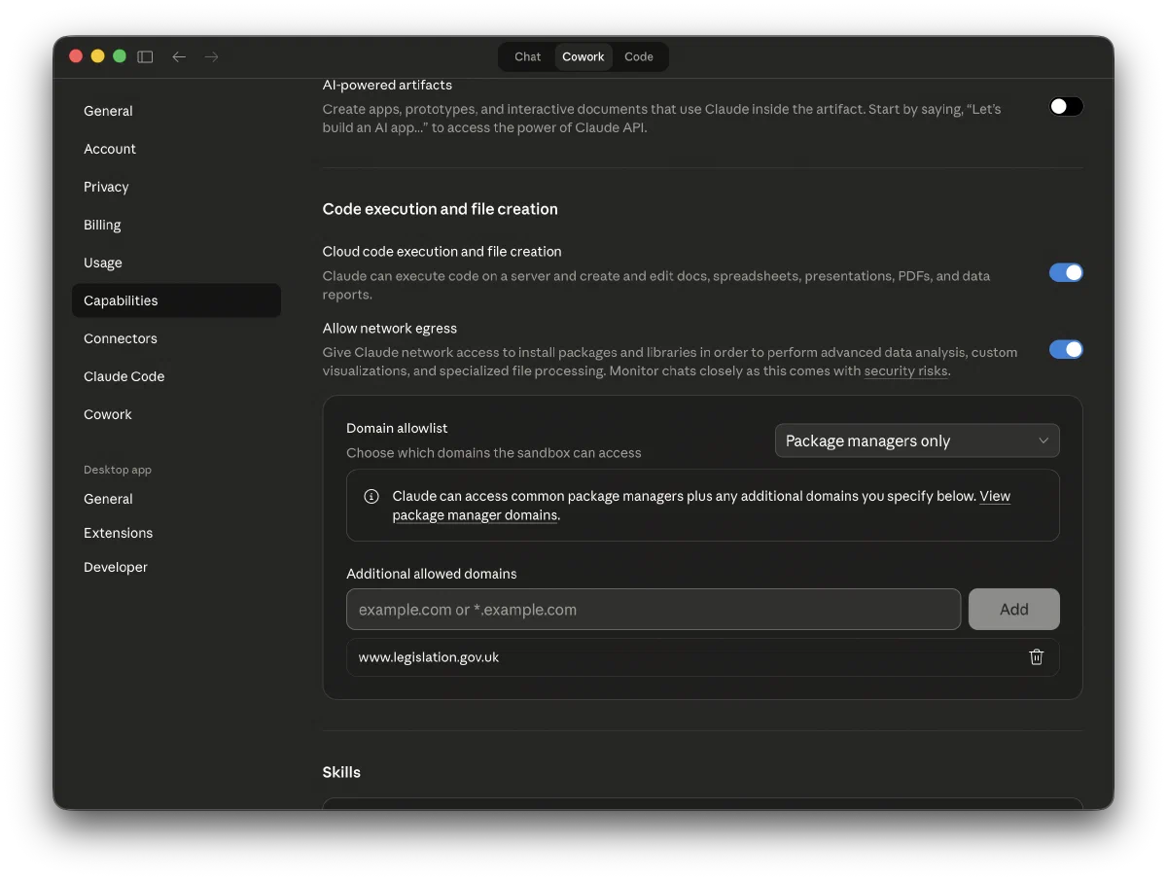Image resolution: width=1167 pixels, height=880 pixels.
Task: Switch to the Code tab
Action: (x=638, y=56)
